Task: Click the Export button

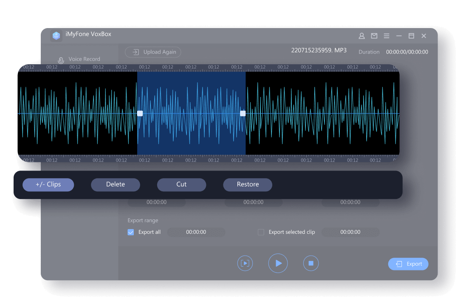Action: coord(408,264)
